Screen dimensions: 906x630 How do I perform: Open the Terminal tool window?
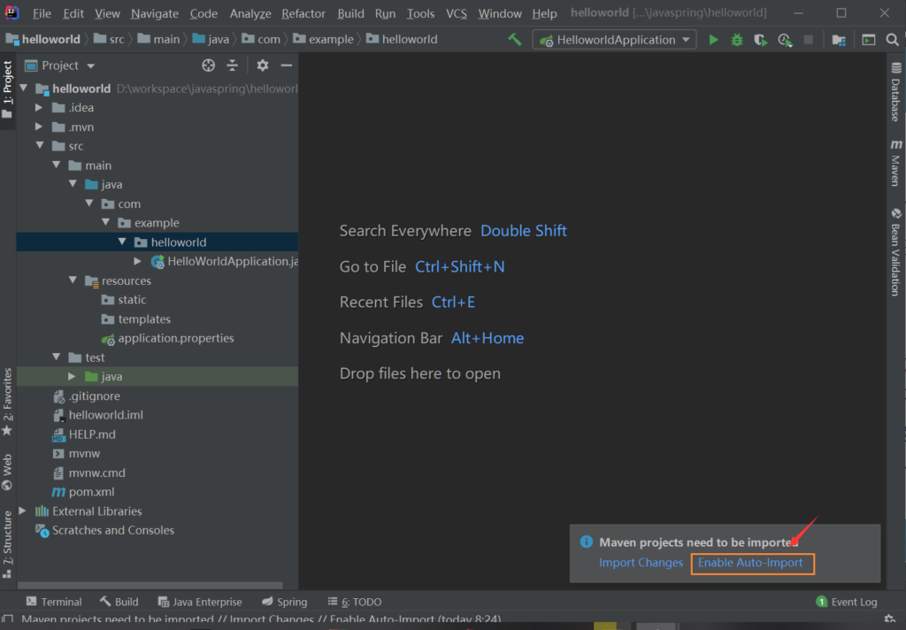point(54,602)
